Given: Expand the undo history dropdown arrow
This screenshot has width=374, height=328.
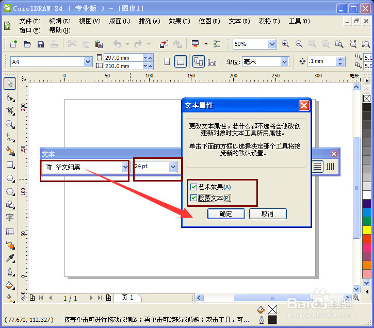Looking at the screenshot, I should 128,44.
